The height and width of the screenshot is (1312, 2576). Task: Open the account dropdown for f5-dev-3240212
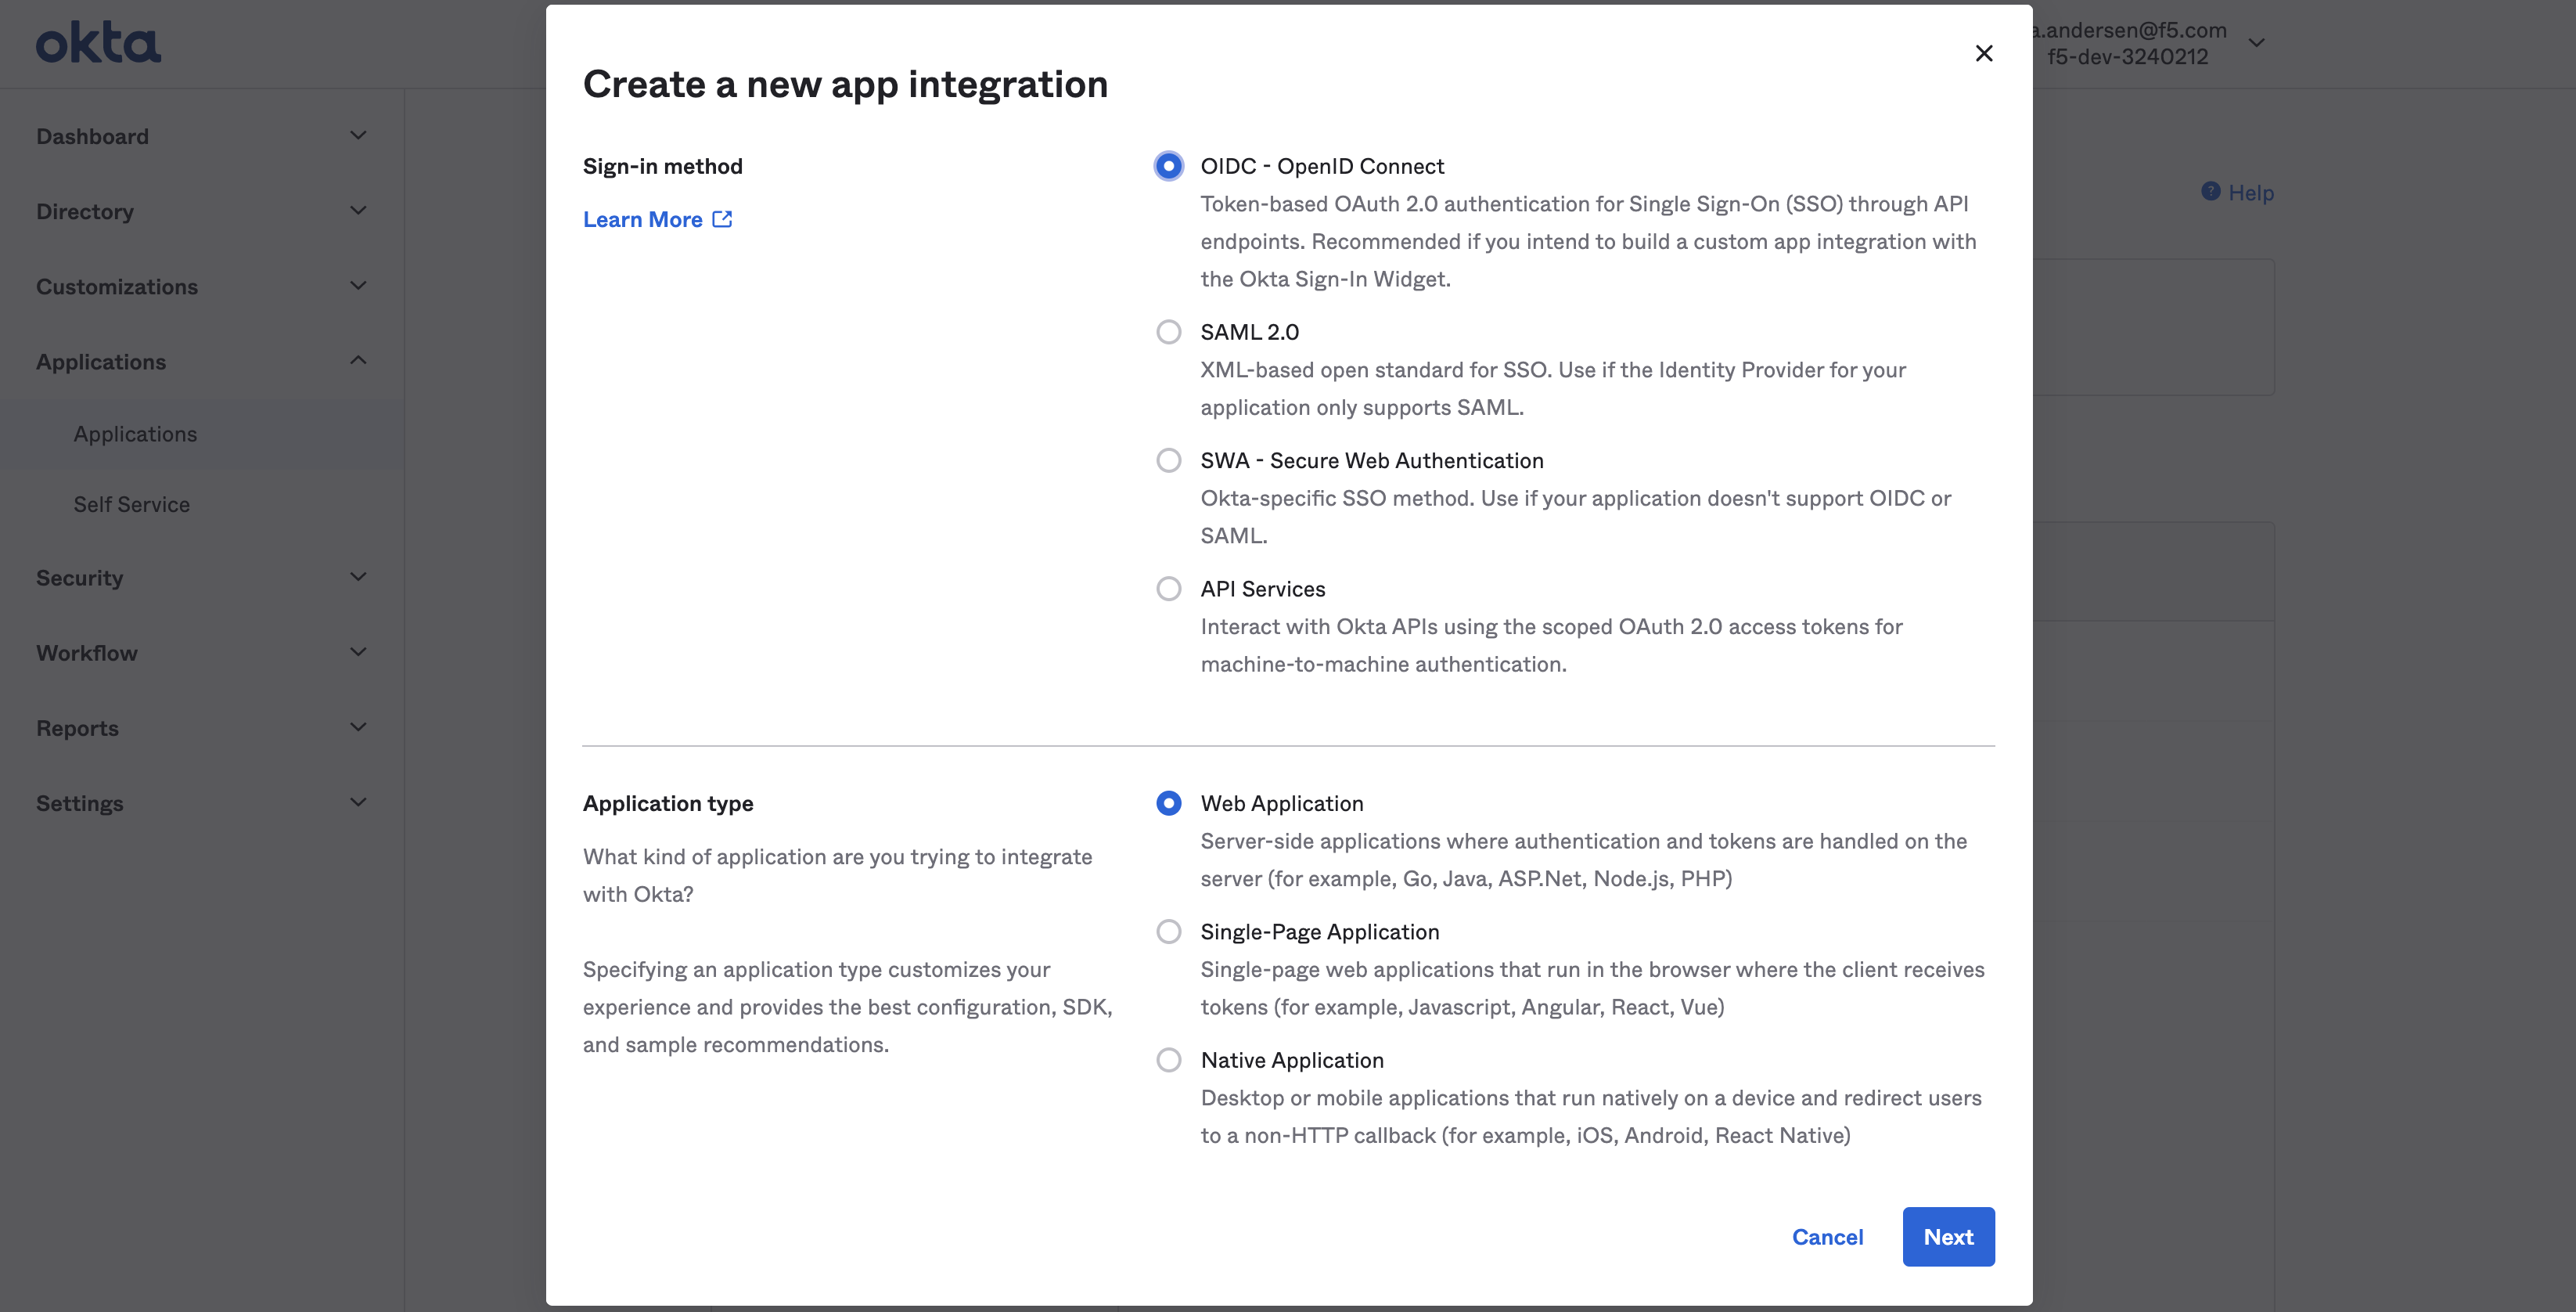click(x=2257, y=42)
